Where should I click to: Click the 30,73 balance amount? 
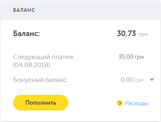[126, 33]
